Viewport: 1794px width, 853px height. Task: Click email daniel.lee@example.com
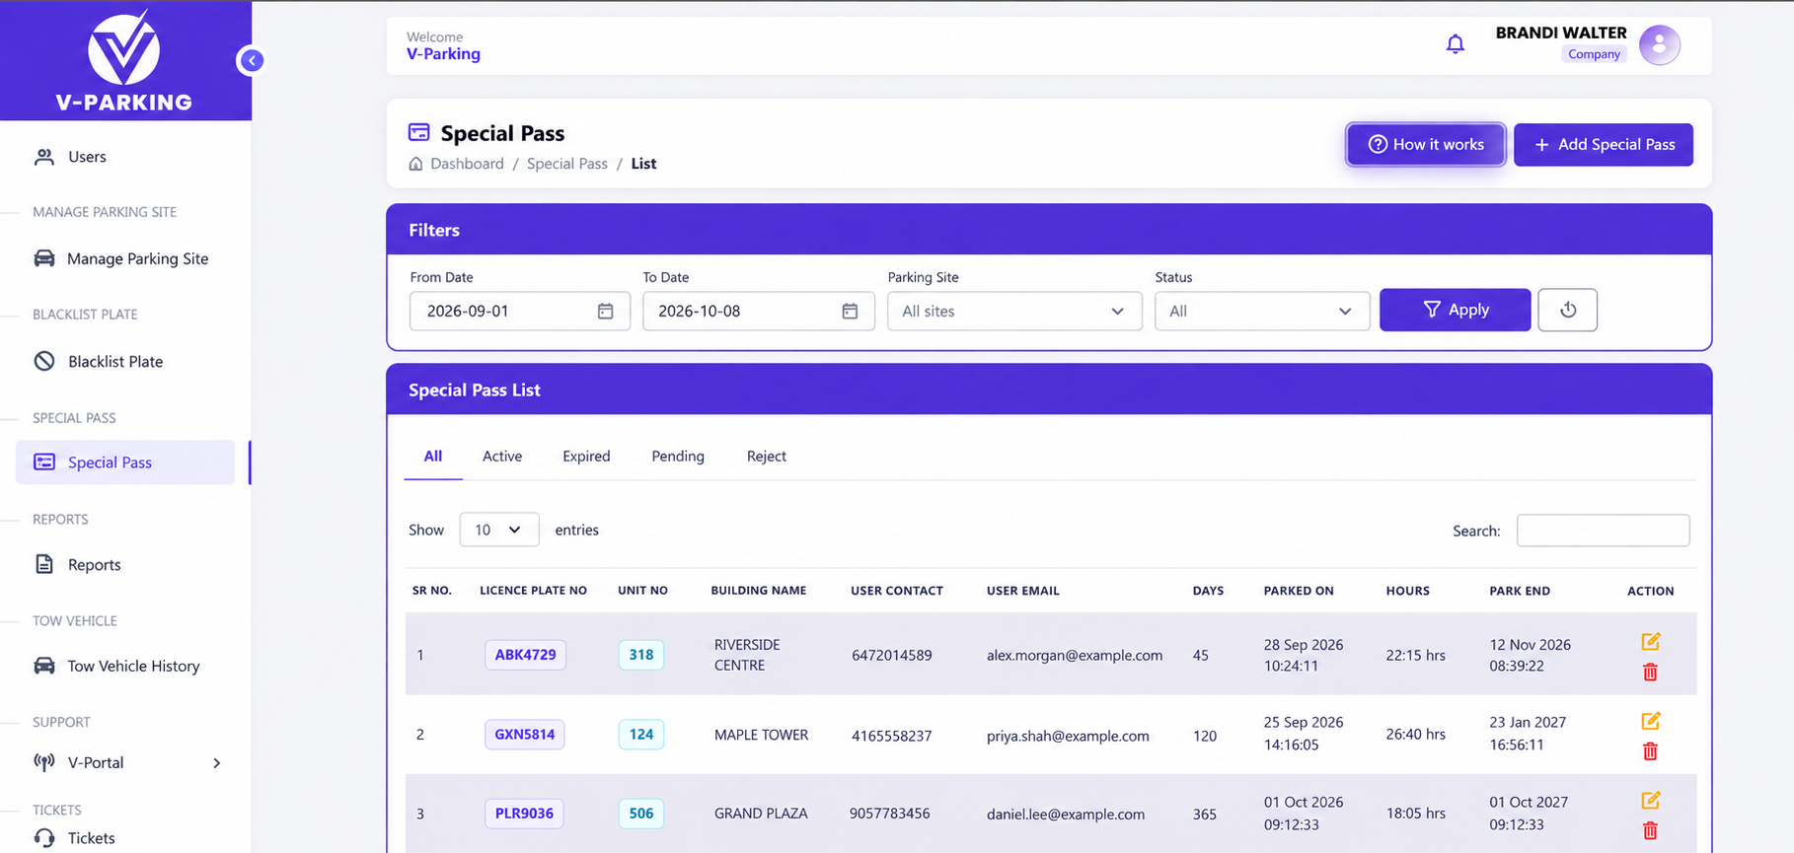click(1066, 815)
